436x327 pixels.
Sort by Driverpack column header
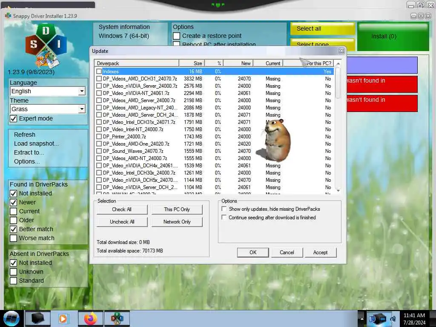pyautogui.click(x=137, y=63)
